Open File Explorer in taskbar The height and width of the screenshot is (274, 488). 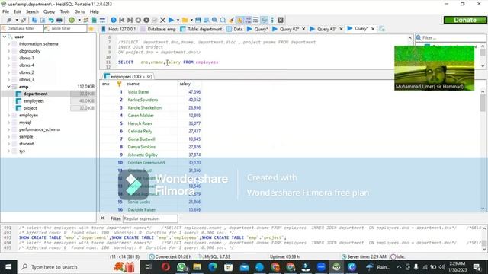click(x=197, y=267)
